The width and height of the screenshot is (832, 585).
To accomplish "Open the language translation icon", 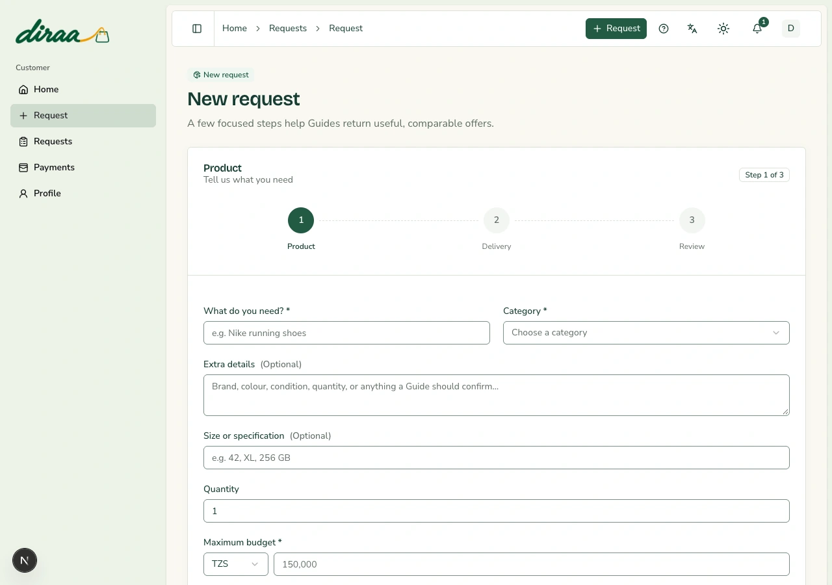I will point(692,29).
